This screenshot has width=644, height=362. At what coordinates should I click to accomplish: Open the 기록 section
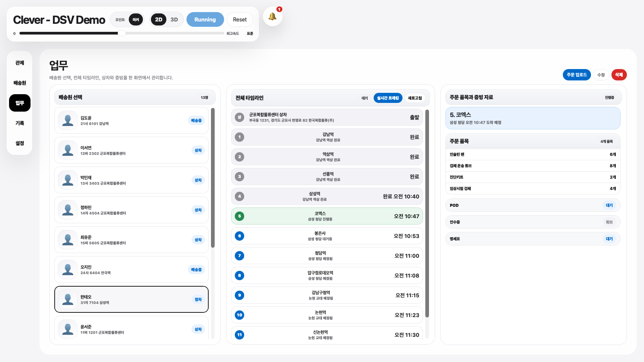pos(20,123)
